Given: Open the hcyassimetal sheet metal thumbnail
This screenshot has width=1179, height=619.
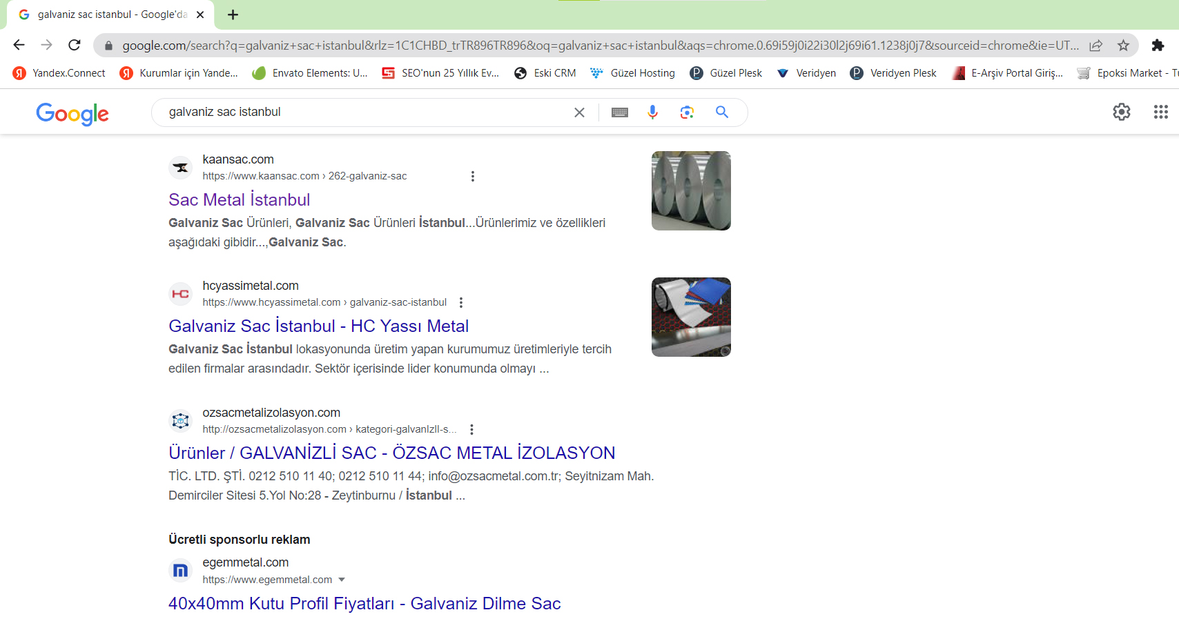Looking at the screenshot, I should pos(691,317).
